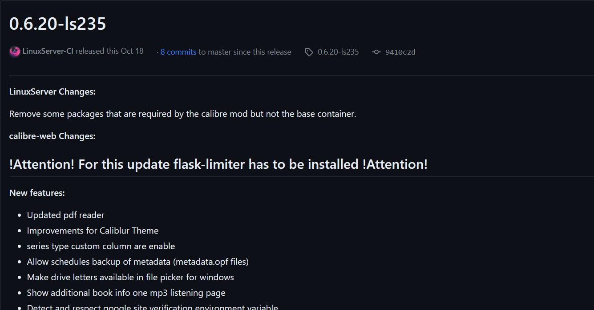Open commit hash 9410c2d
This screenshot has width=594, height=310.
[400, 52]
